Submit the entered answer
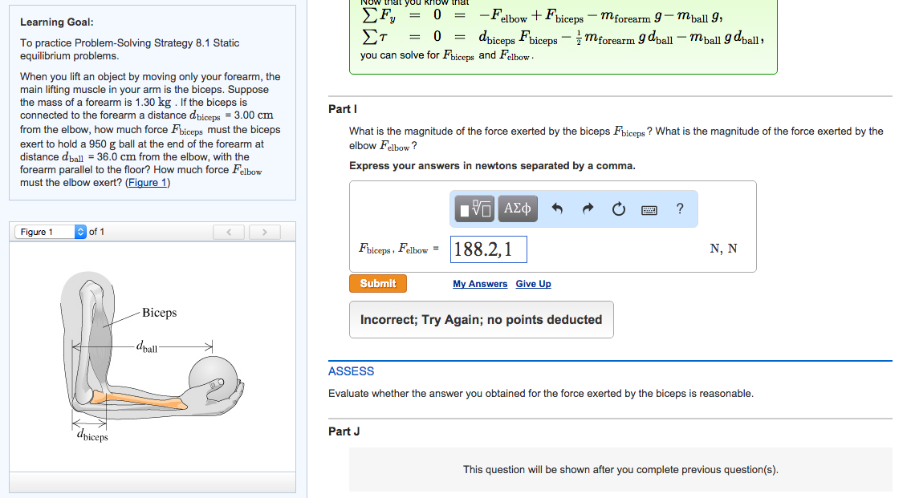907x498 pixels. (377, 283)
